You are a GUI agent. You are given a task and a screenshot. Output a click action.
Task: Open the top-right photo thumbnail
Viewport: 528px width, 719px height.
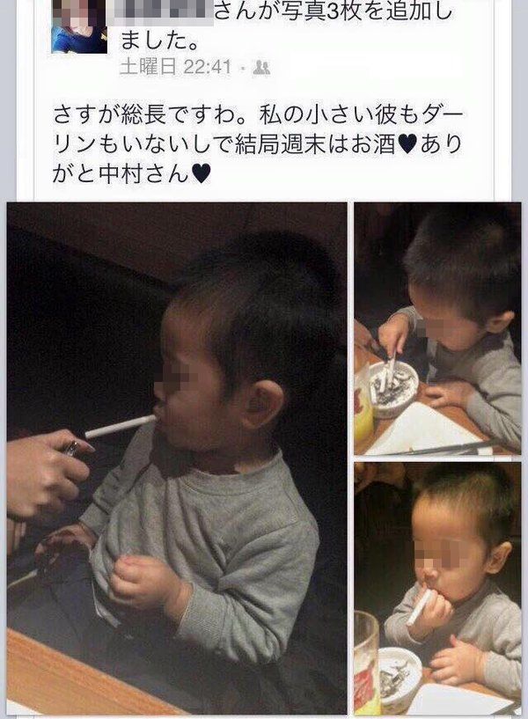[x=437, y=329]
